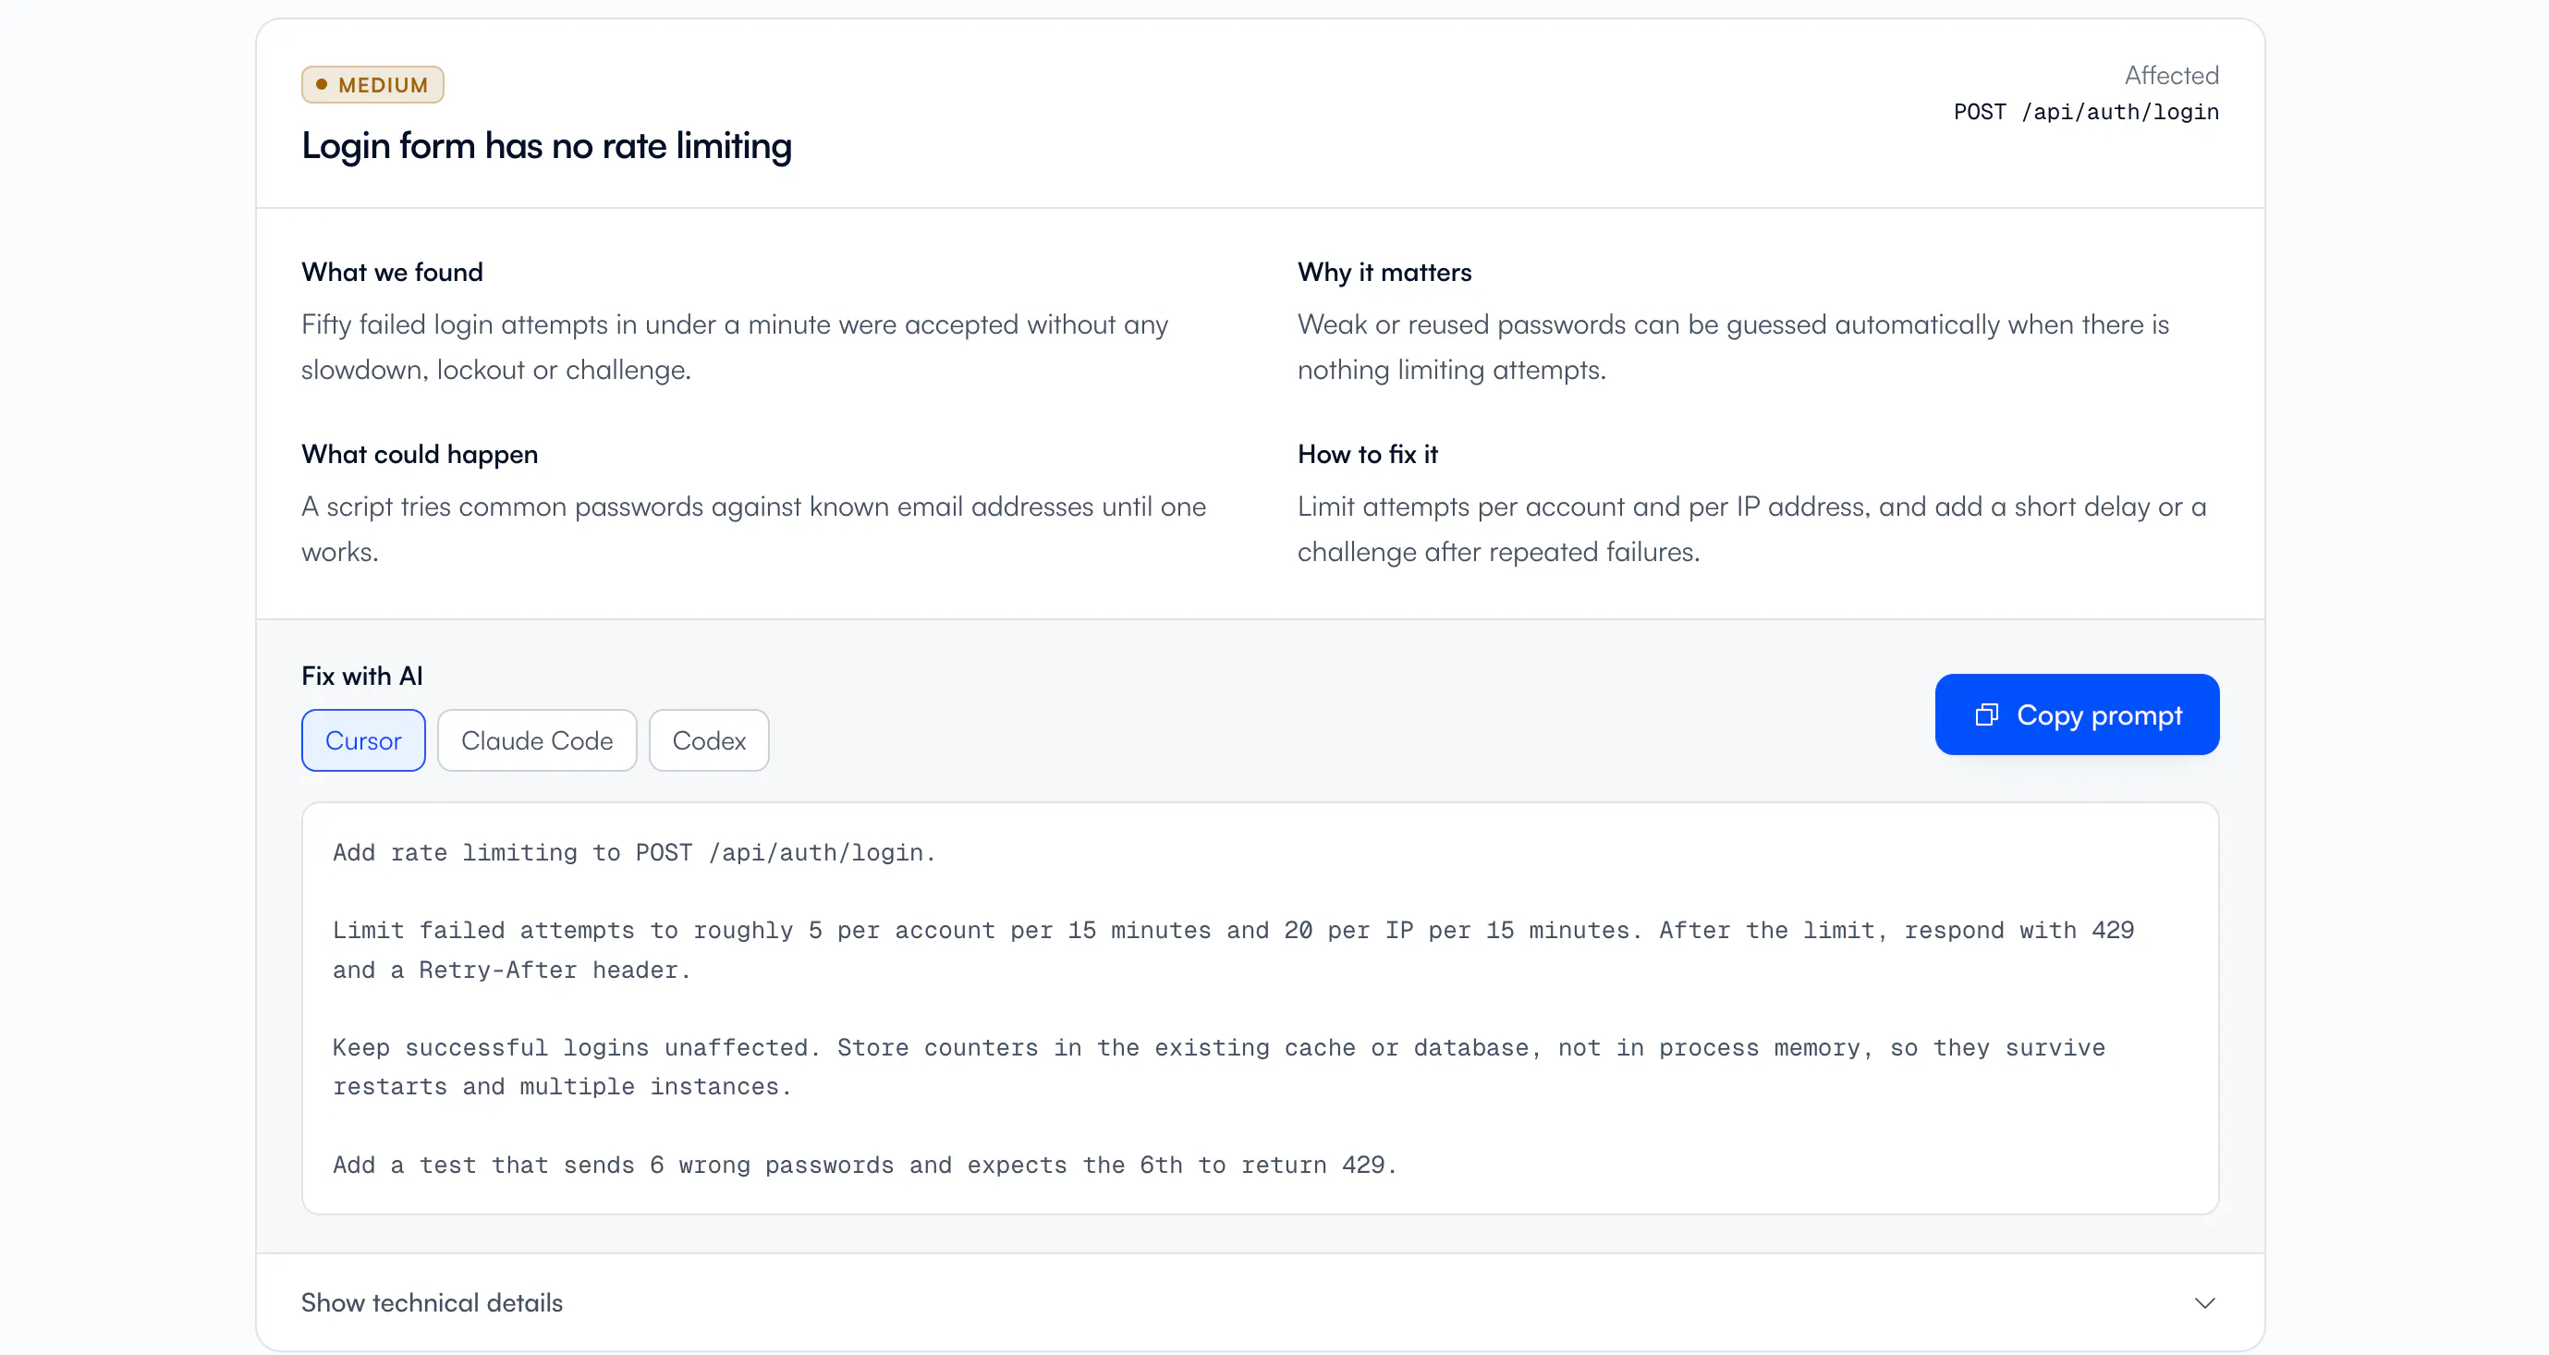Click prompt line 'Add a test that sends 6 wrong passwords'

click(864, 1165)
